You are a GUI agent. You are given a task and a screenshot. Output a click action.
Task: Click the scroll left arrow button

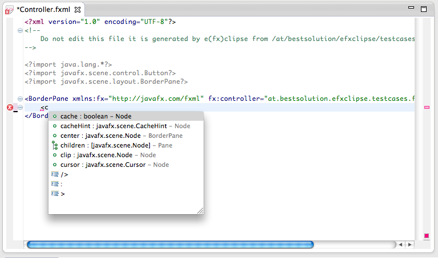400,244
